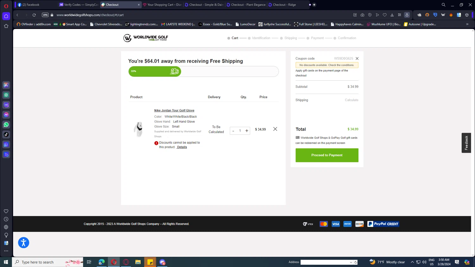Open Messenger in Opera sidebar

tap(6, 115)
